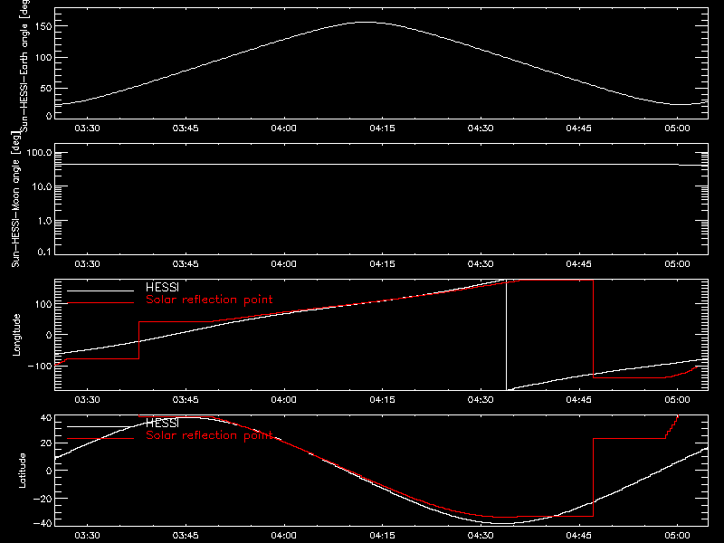The image size is (724, 543).
Task: Click the '1.0' tick on the Moon angle axis
Action: click(44, 221)
